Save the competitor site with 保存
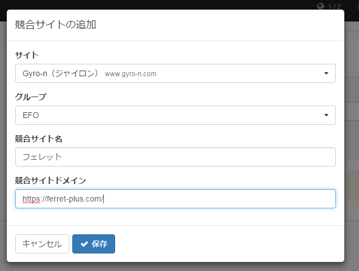 point(94,244)
